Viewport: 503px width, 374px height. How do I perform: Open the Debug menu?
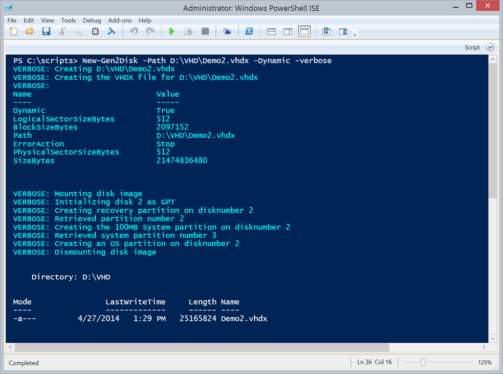click(x=92, y=20)
